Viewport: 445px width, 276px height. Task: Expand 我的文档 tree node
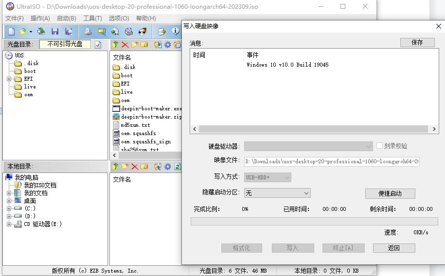(x=9, y=193)
